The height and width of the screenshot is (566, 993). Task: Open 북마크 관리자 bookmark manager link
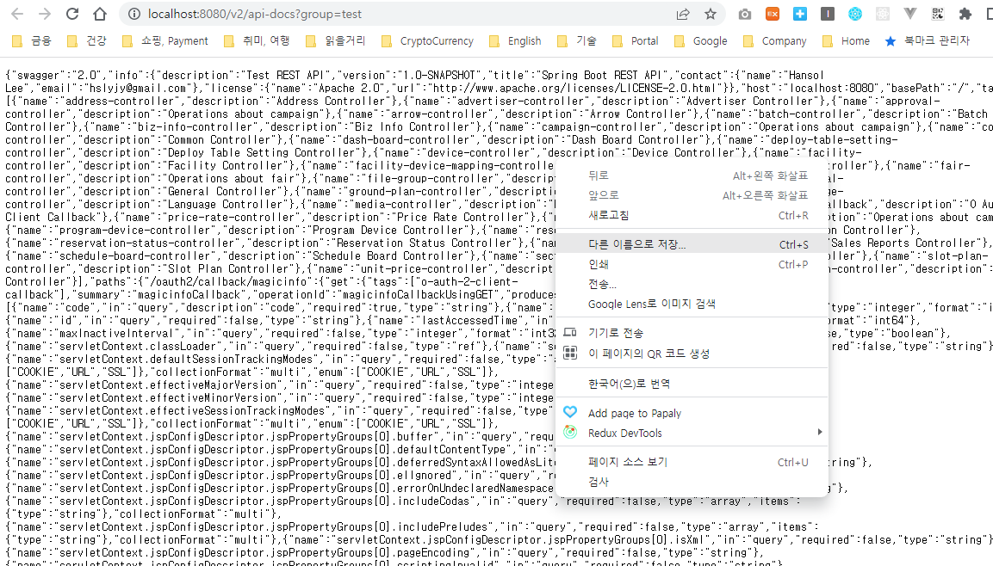click(928, 41)
